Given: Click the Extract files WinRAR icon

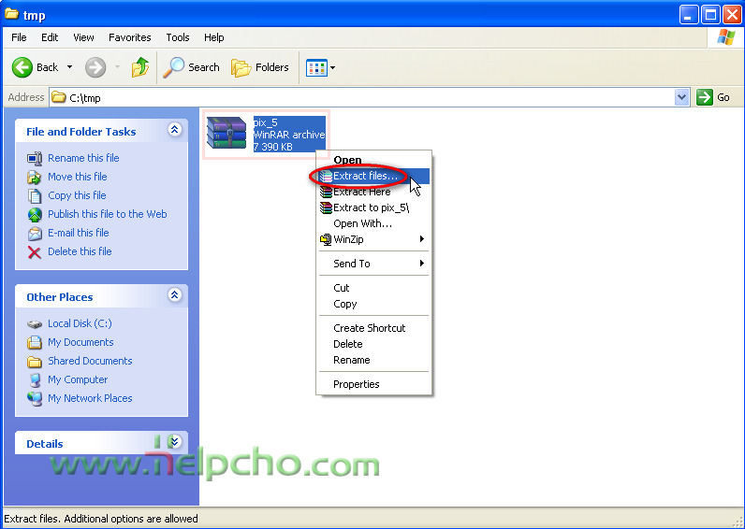Looking at the screenshot, I should pos(326,176).
